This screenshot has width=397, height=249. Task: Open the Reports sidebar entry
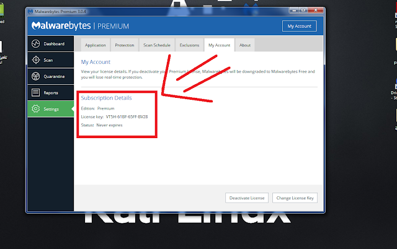coord(51,92)
